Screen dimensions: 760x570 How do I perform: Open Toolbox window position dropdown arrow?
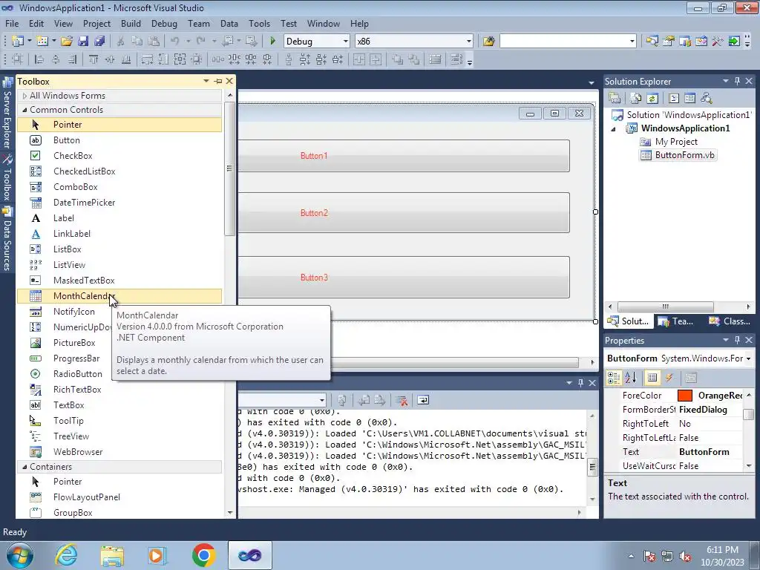[x=206, y=82]
